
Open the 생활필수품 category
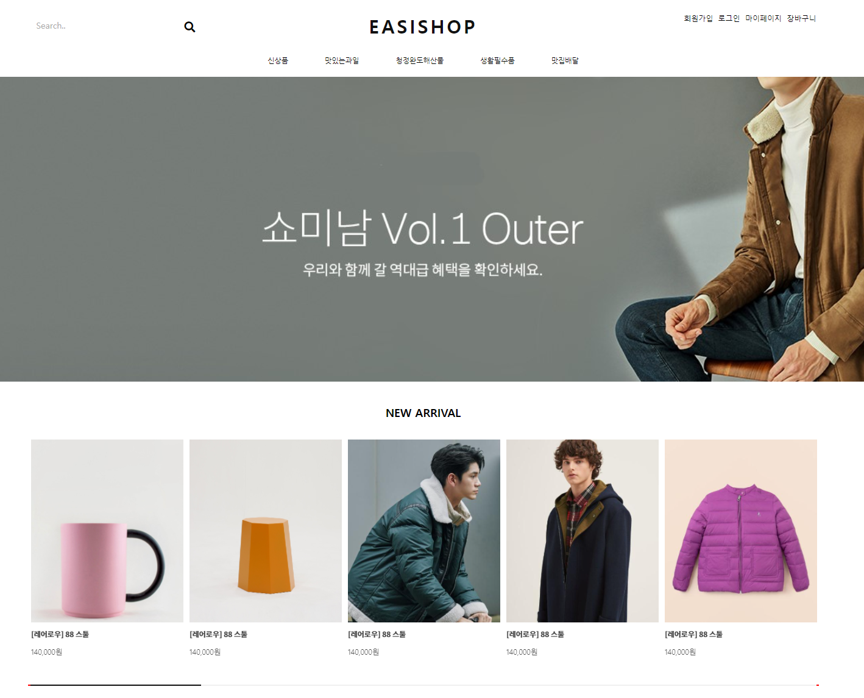(497, 60)
